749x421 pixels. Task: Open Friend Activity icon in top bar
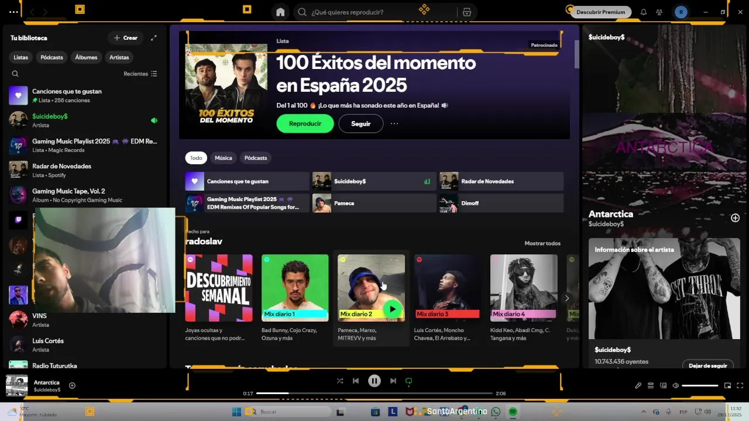659,12
